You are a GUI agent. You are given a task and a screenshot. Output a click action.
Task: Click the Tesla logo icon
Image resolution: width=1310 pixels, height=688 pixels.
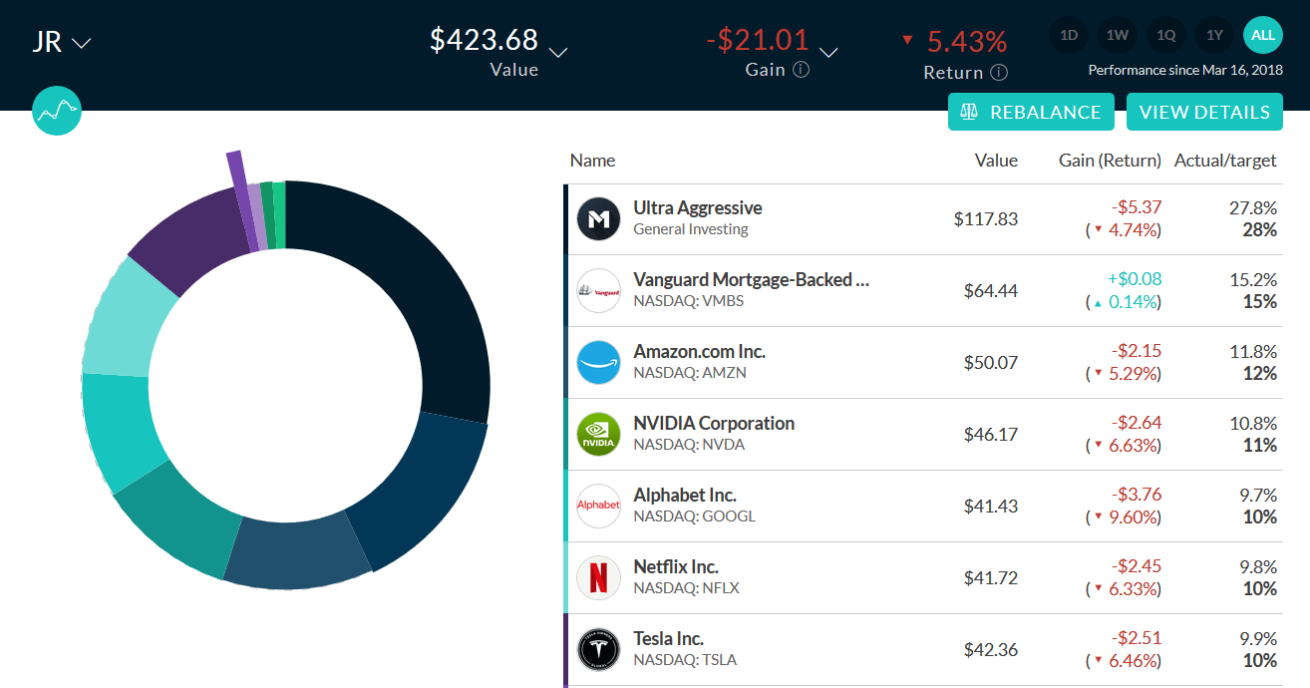point(598,650)
